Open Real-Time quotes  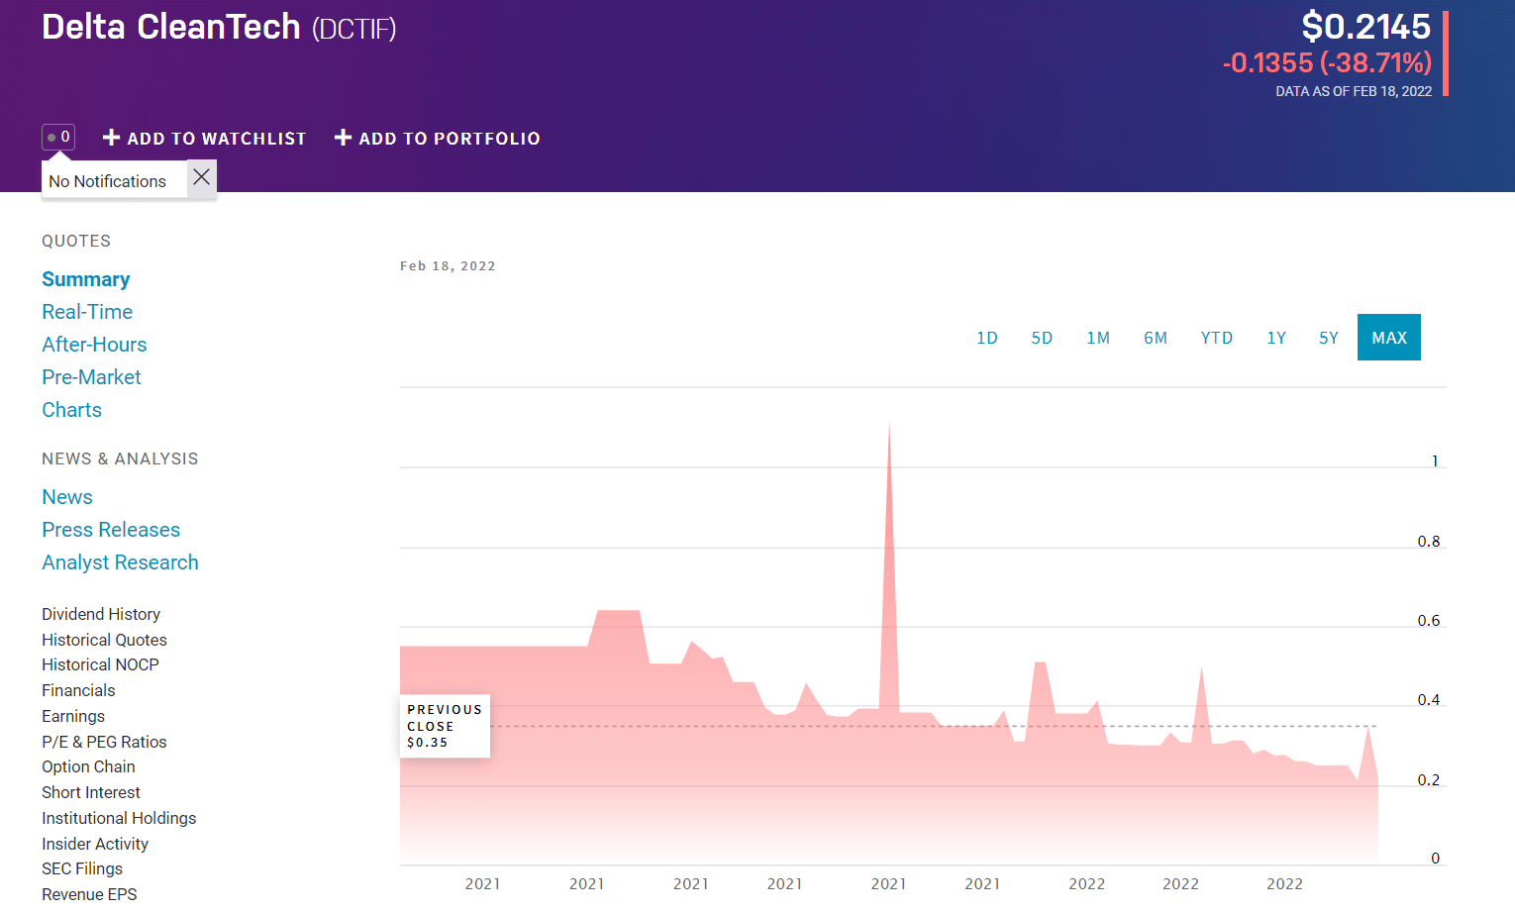pos(87,312)
